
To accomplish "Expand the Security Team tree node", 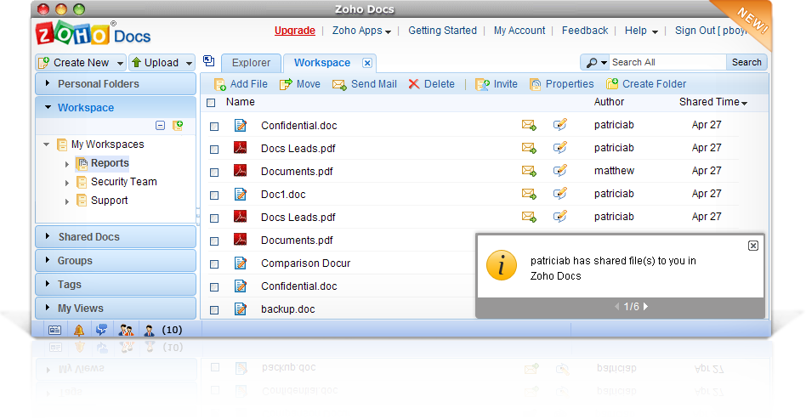I will pyautogui.click(x=67, y=183).
